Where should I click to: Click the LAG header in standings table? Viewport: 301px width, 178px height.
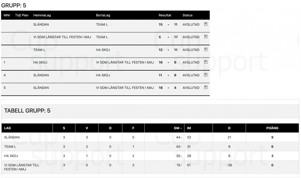point(7,128)
